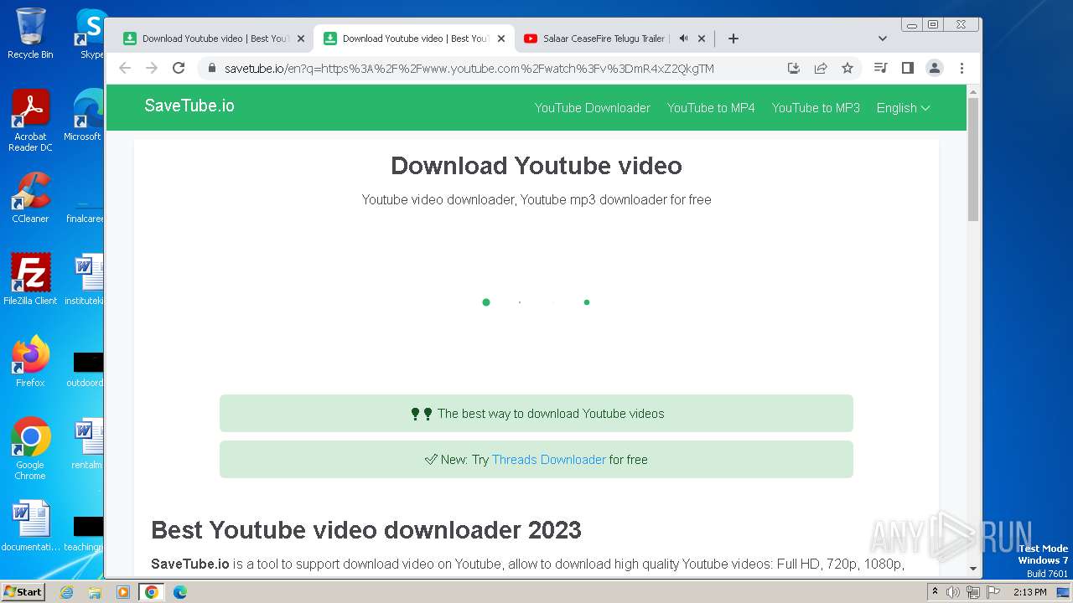Mute the Salaar CeaseFire tab audio icon

coord(683,39)
